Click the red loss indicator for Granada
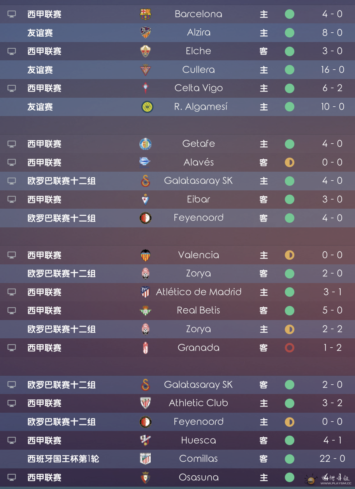 pos(290,348)
